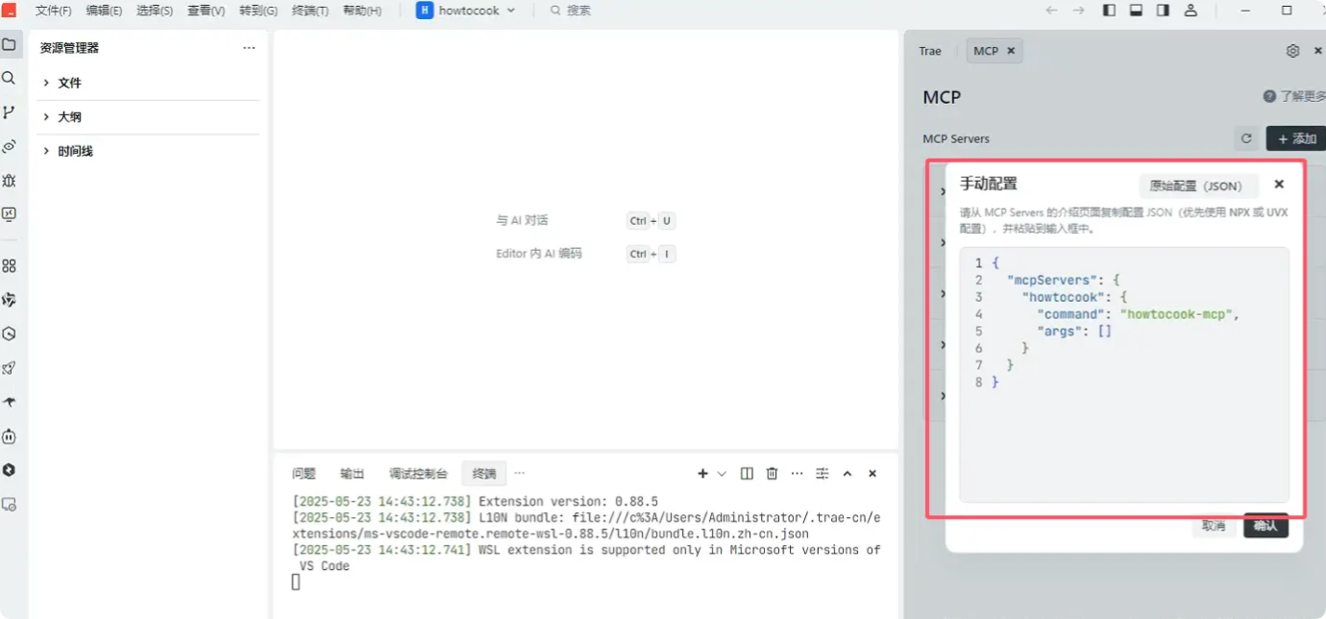Click the Trae red logo icon

pos(9,11)
